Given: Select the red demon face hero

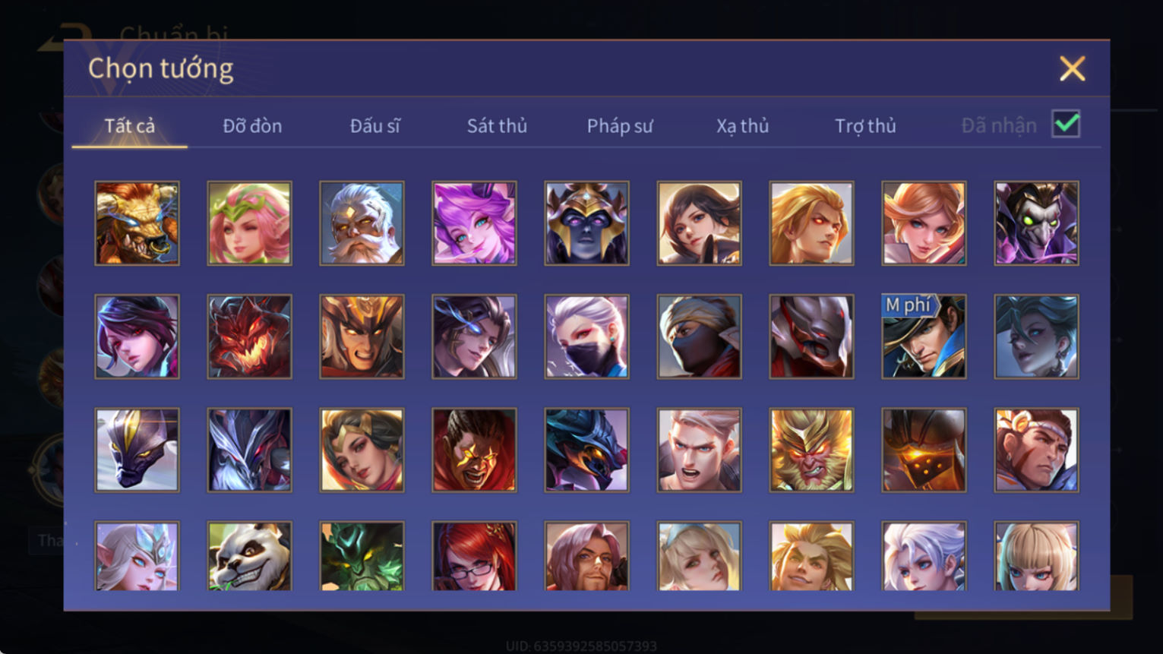Looking at the screenshot, I should pos(249,336).
